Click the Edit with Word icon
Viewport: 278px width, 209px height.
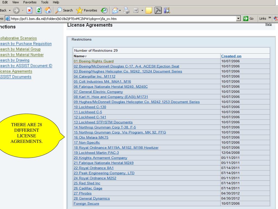pyautogui.click(x=136, y=11)
